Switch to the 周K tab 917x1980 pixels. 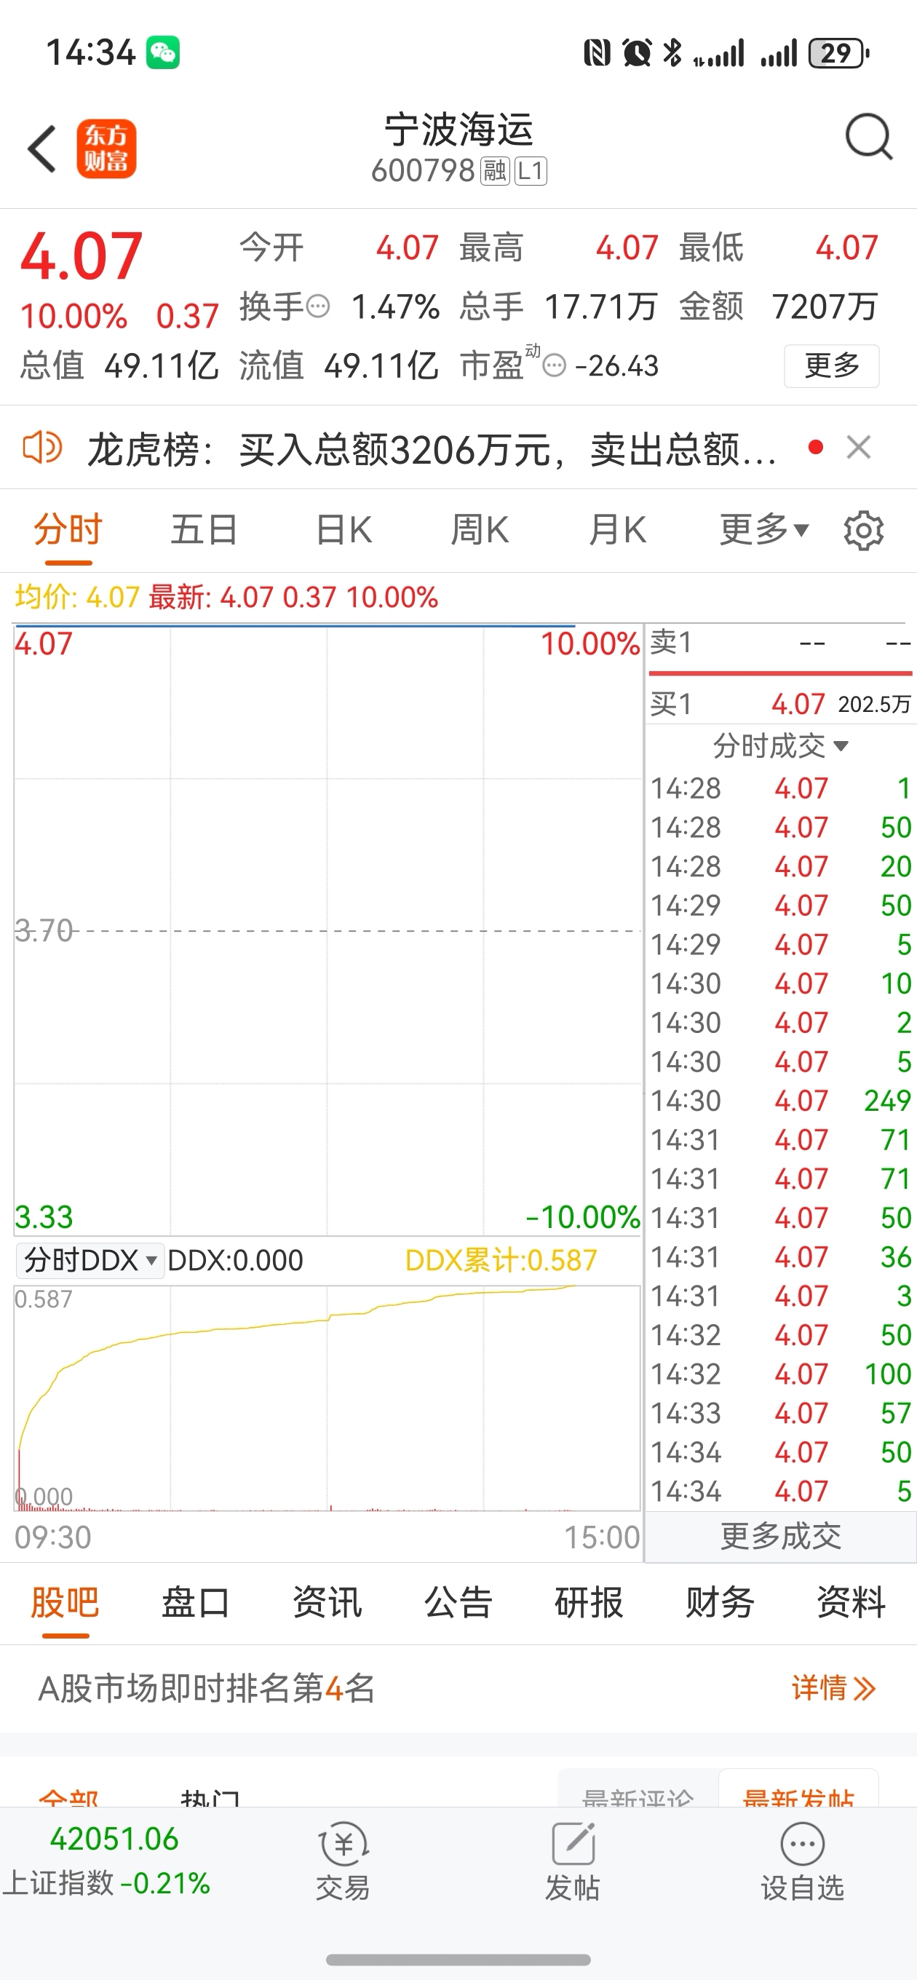[x=480, y=530]
